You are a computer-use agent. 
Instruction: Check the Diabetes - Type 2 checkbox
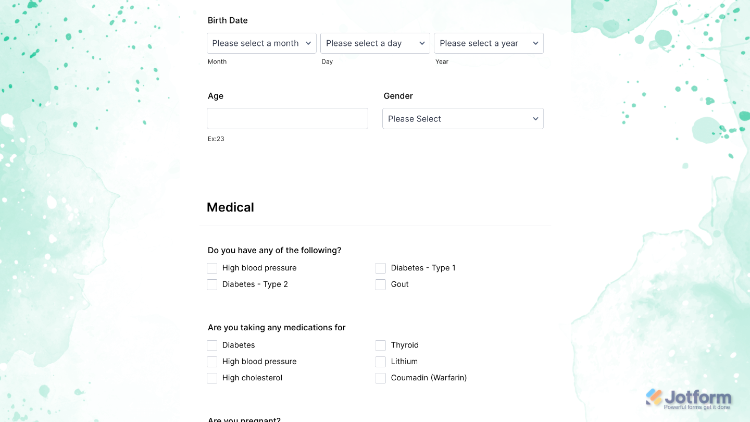coord(212,284)
